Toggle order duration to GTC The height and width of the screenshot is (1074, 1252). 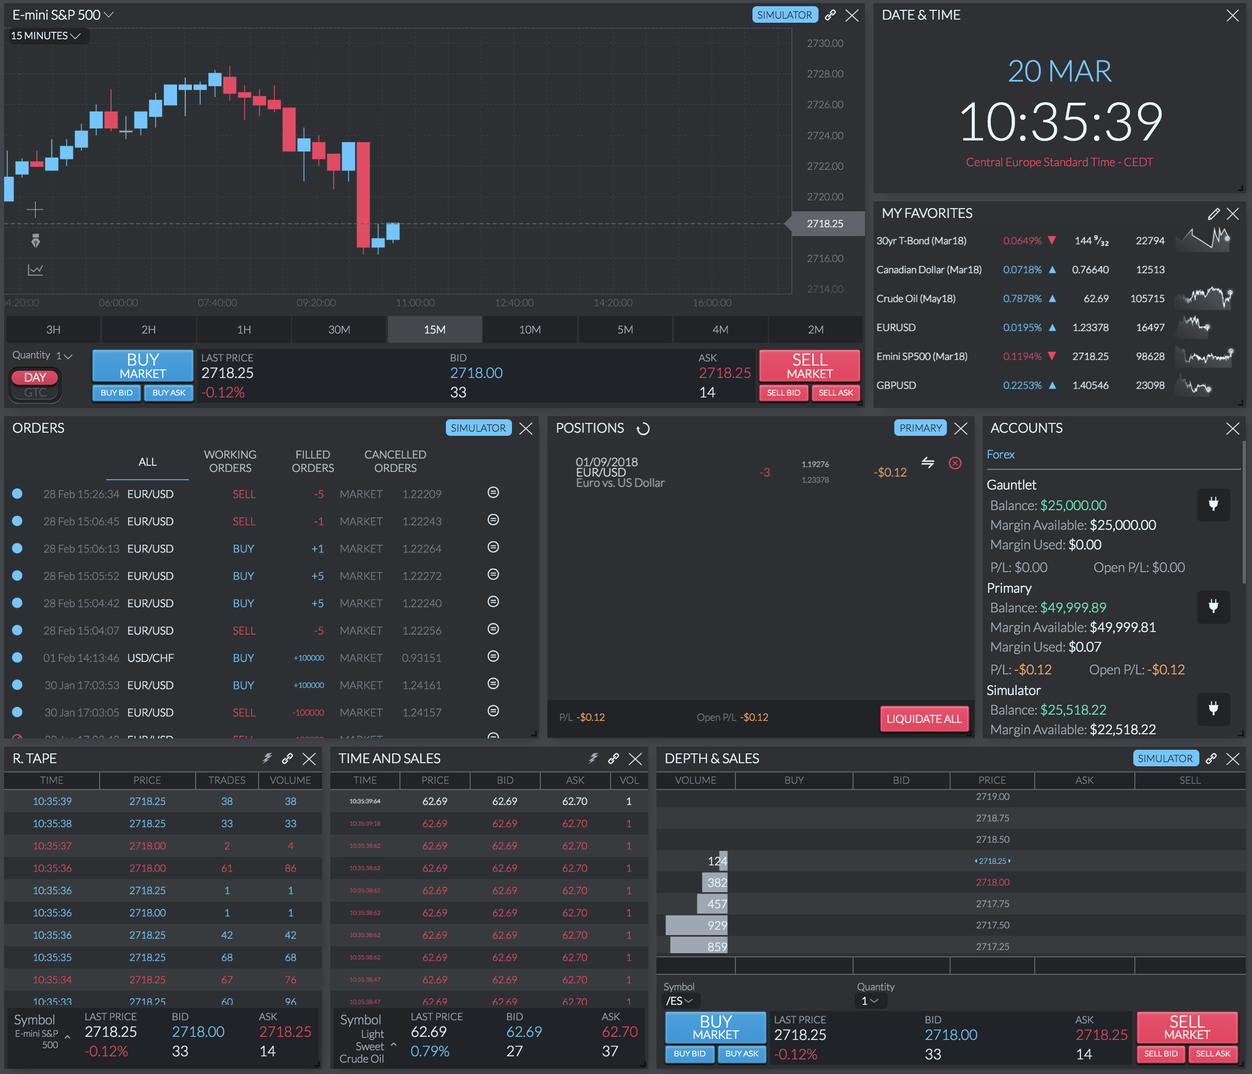pyautogui.click(x=35, y=392)
